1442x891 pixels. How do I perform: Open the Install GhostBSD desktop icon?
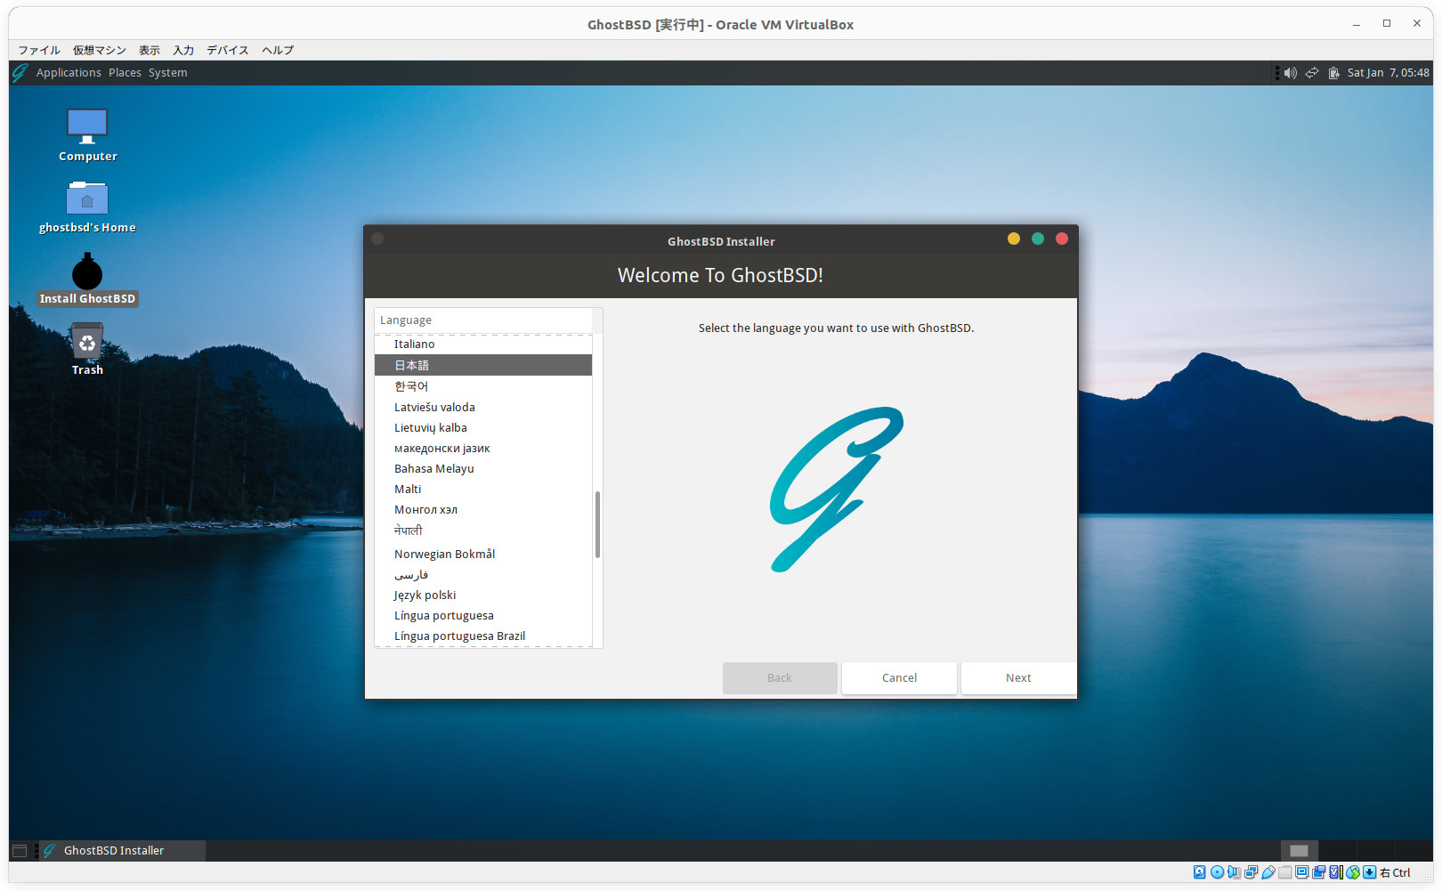[87, 274]
